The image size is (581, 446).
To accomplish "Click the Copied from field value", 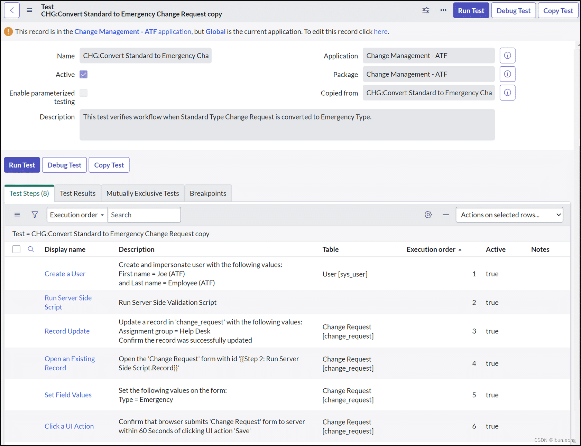I will [429, 93].
